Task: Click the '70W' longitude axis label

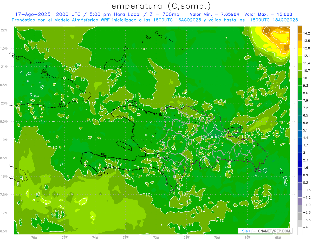Action: coord(217,238)
